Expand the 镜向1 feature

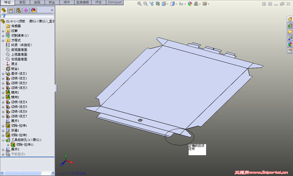tap(3, 93)
